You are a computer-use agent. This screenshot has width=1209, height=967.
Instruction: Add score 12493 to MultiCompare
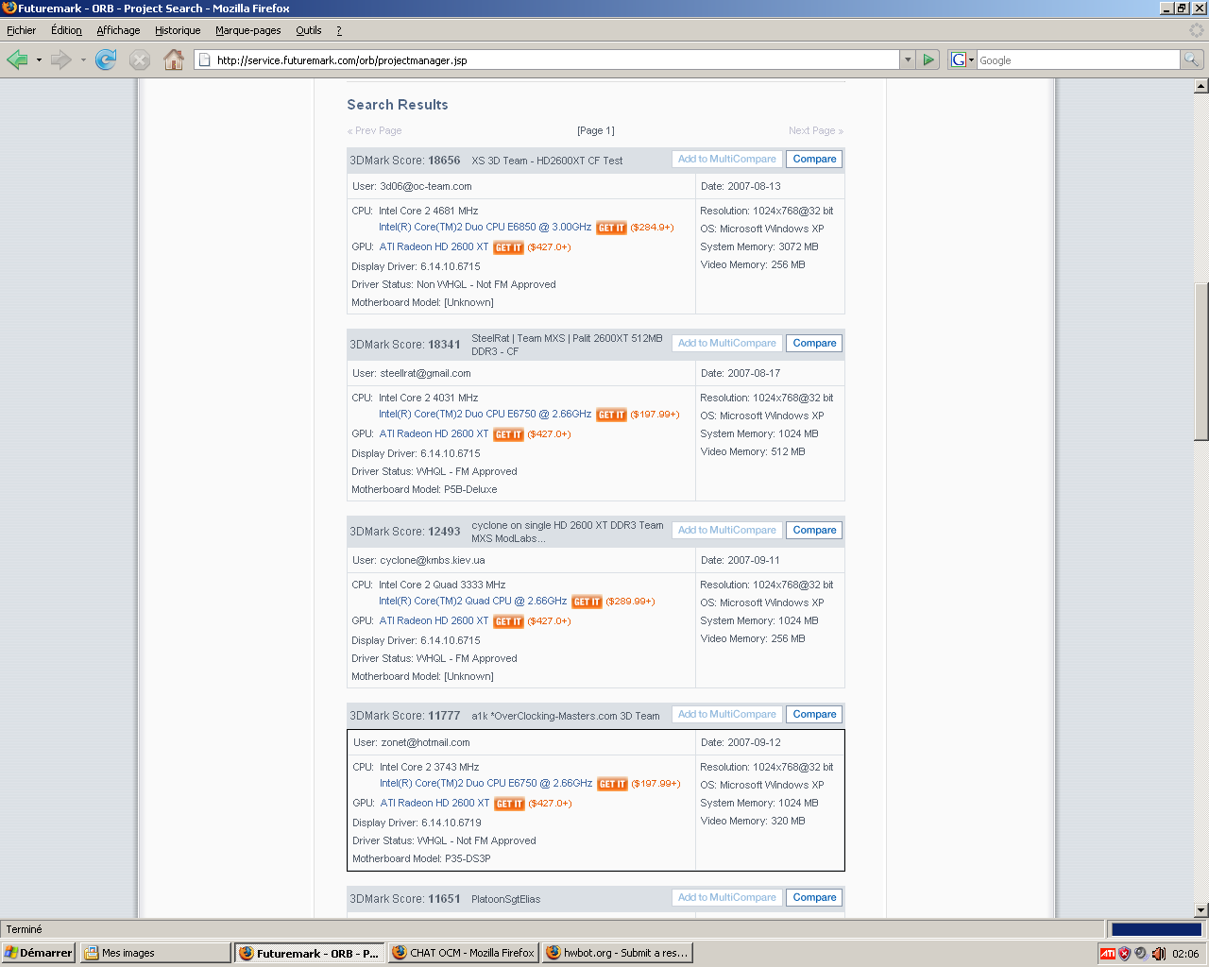click(727, 531)
